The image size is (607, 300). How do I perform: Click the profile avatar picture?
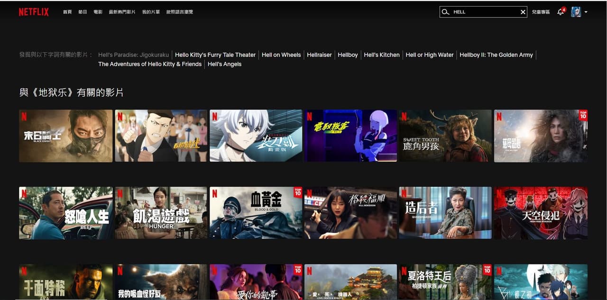576,12
